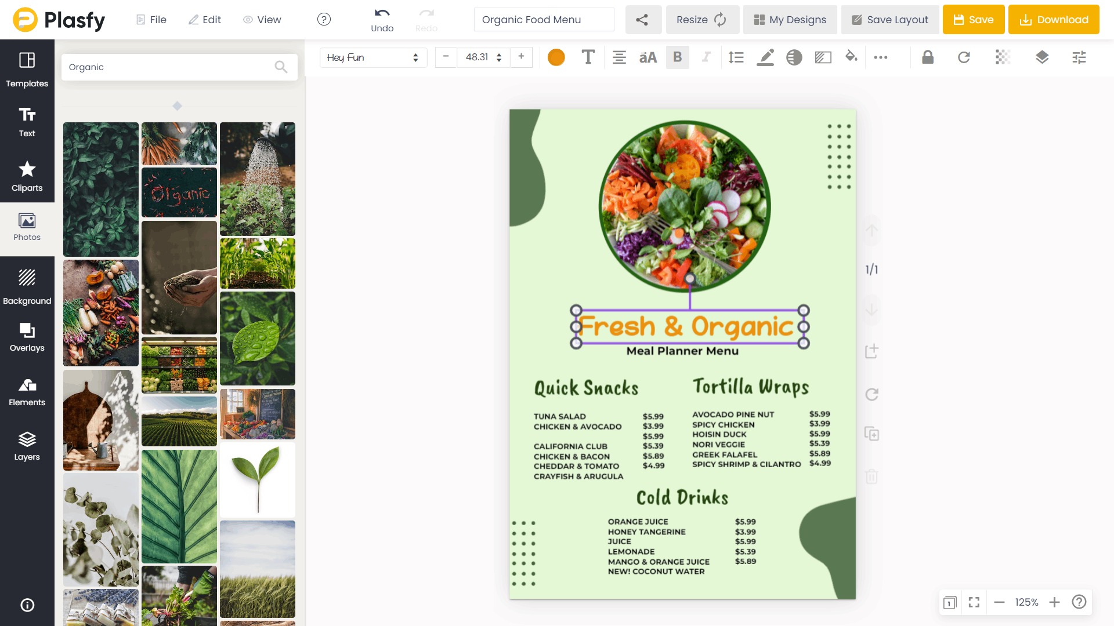The image size is (1114, 626).
Task: Toggle italic text formatting
Action: 706,57
